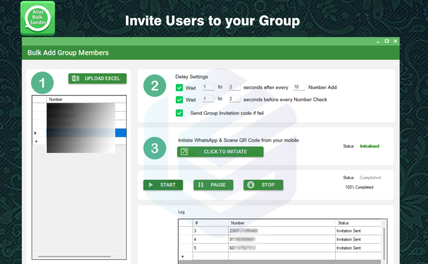Click the Upload Excel button
Screen dimensions: 428x264
coord(97,79)
